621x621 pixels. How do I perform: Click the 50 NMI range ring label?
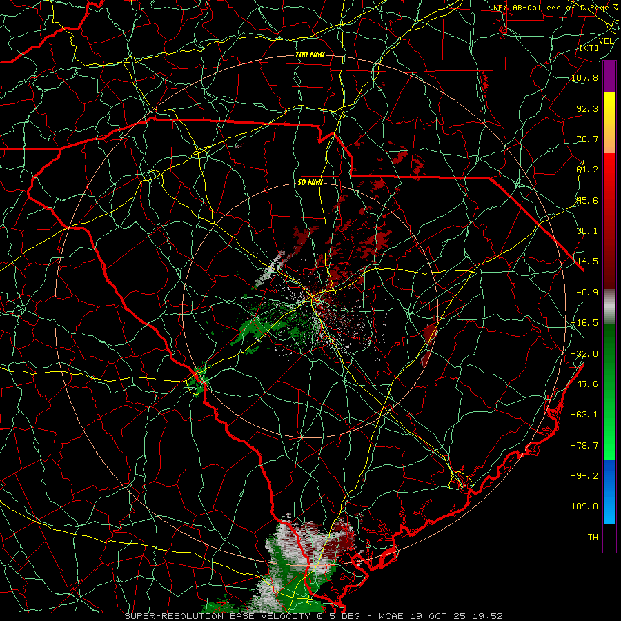310,183
